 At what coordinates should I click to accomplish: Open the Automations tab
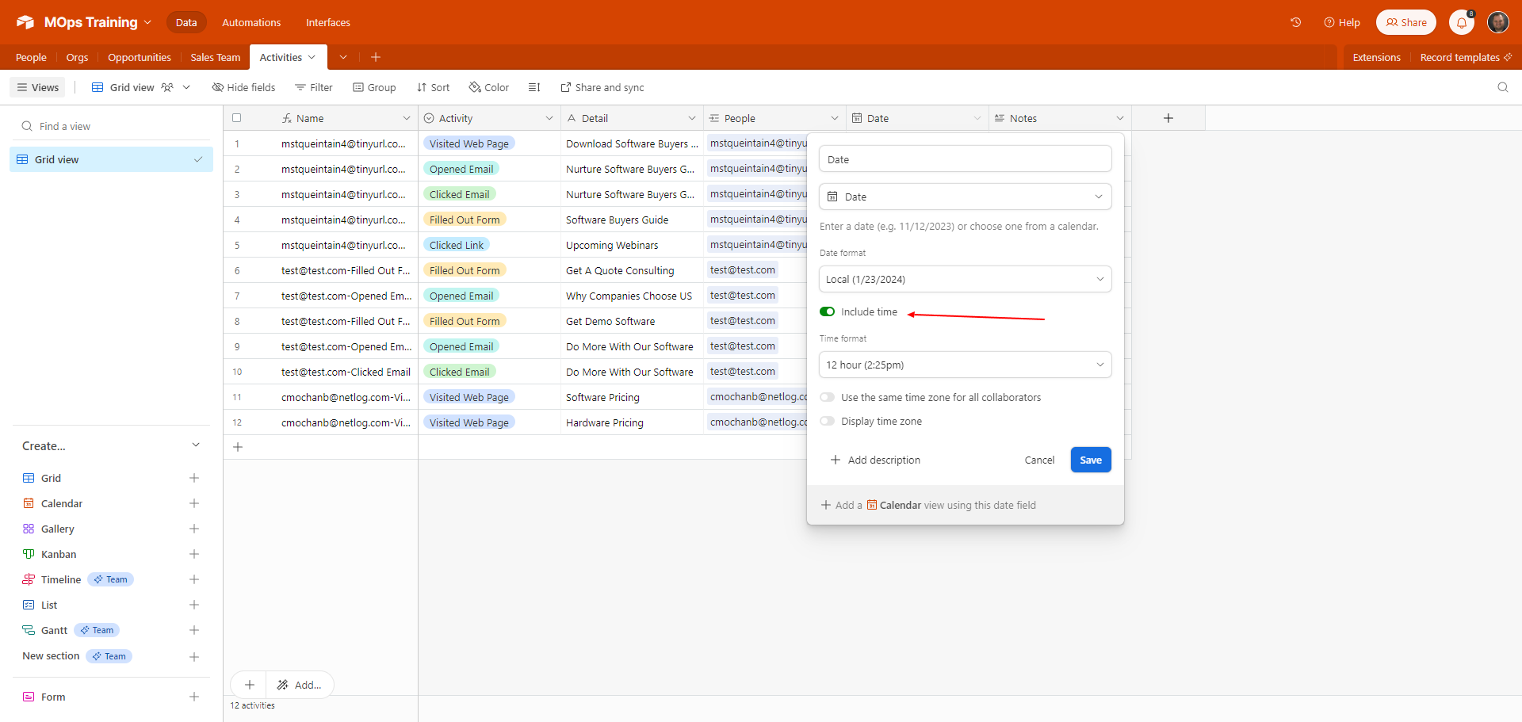point(251,22)
